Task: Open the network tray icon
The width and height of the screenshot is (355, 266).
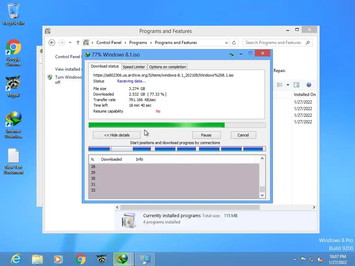Action: [x=312, y=259]
